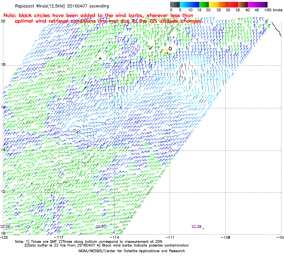The width and height of the screenshot is (284, 257).
Task: Click the title 'Rapidscat Winds(12.5KM) 20160407 ascending'
Action: click(62, 6)
